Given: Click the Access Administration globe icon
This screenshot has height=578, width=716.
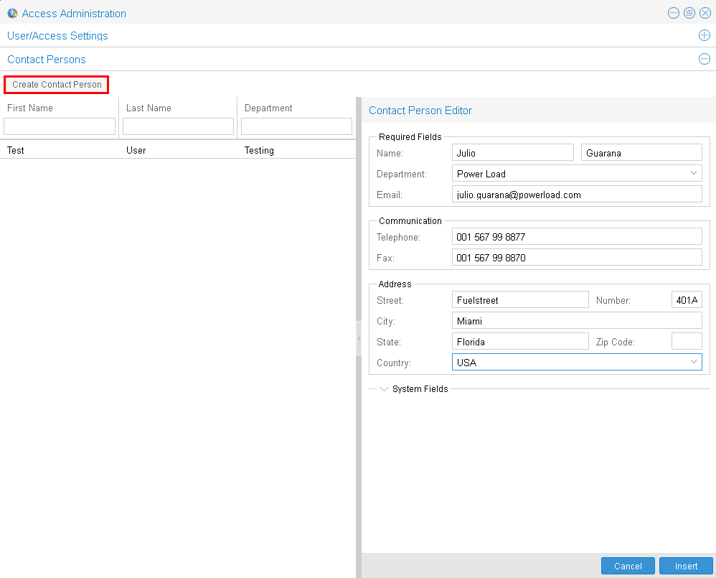Looking at the screenshot, I should coord(12,13).
